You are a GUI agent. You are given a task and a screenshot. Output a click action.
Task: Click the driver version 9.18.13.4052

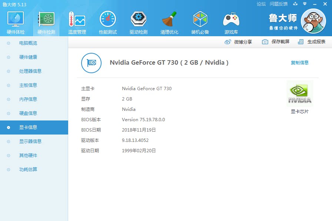tap(135, 140)
